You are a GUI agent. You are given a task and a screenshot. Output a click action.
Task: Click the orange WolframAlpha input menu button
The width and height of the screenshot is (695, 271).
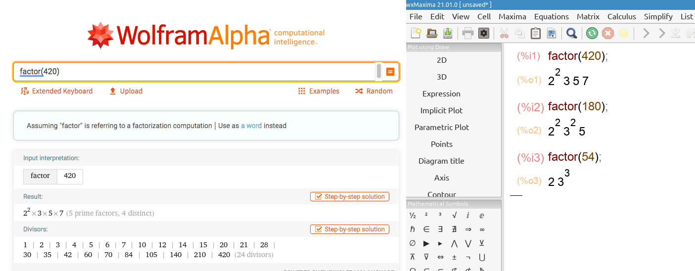(x=390, y=72)
